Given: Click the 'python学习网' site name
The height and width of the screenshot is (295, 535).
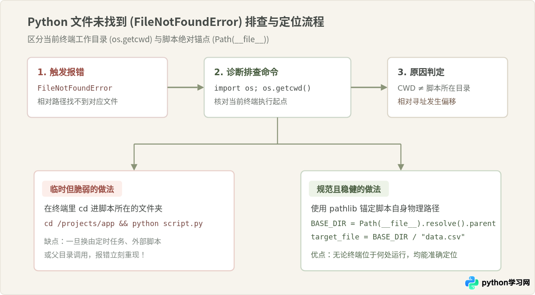Looking at the screenshot, I should [506, 283].
